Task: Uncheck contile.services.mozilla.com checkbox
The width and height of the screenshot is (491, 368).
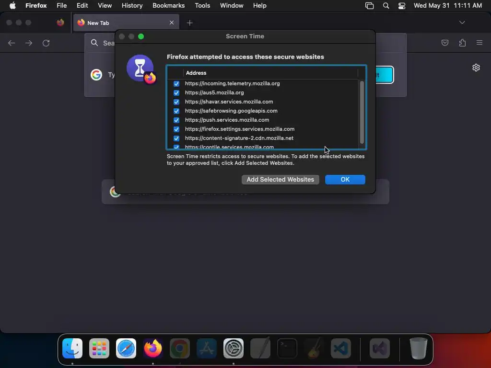Action: (x=176, y=147)
